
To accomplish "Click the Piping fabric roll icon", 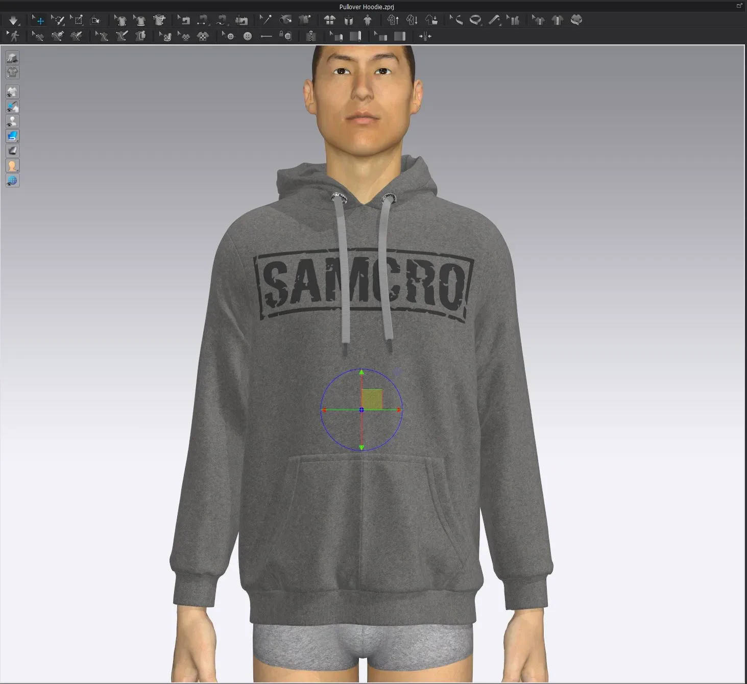I will pyautogui.click(x=355, y=36).
